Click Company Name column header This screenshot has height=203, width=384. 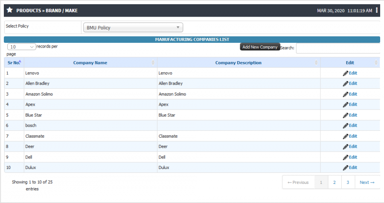click(90, 62)
